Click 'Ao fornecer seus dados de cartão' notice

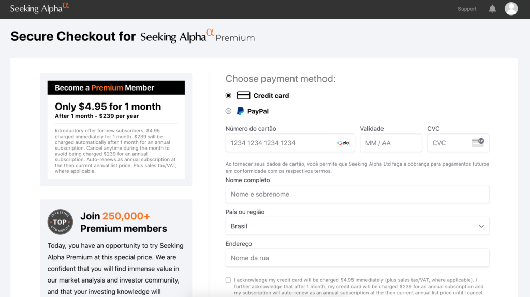(357, 167)
